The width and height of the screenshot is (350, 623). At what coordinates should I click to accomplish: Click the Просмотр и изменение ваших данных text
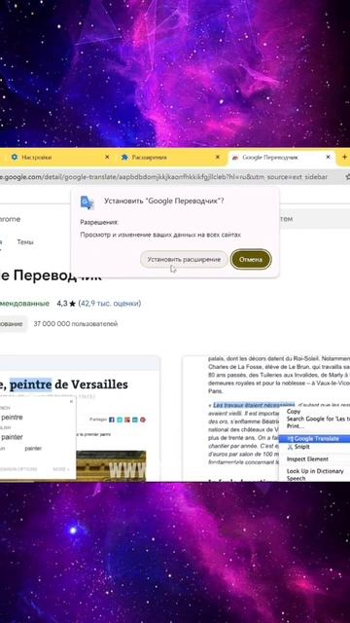(160, 235)
